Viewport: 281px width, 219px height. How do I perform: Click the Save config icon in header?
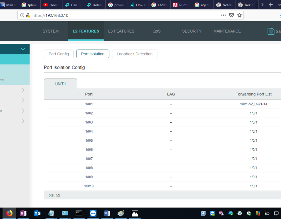[x=271, y=31]
